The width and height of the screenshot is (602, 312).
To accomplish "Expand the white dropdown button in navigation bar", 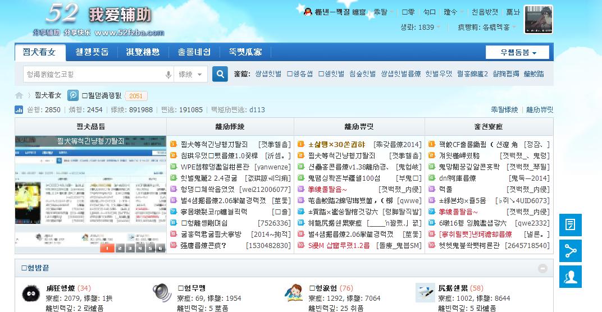I will tap(517, 53).
